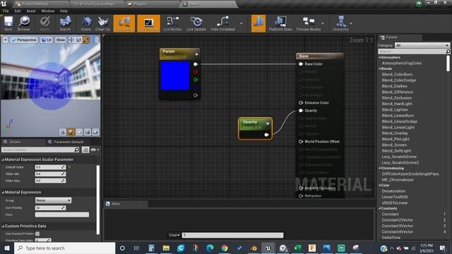Open the Search toolbar tool

pyautogui.click(x=65, y=23)
